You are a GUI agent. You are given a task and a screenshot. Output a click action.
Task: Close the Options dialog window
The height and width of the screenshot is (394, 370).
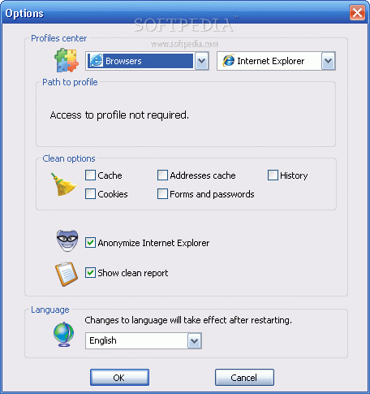coord(357,13)
